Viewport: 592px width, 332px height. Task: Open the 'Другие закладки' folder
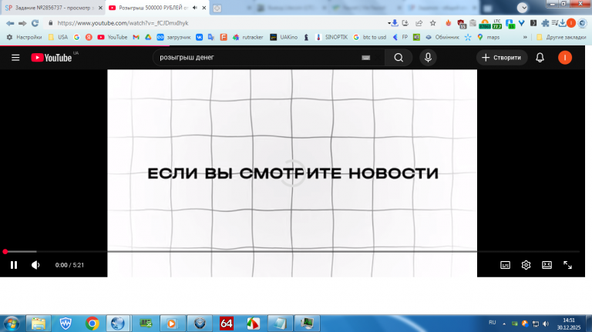point(561,37)
